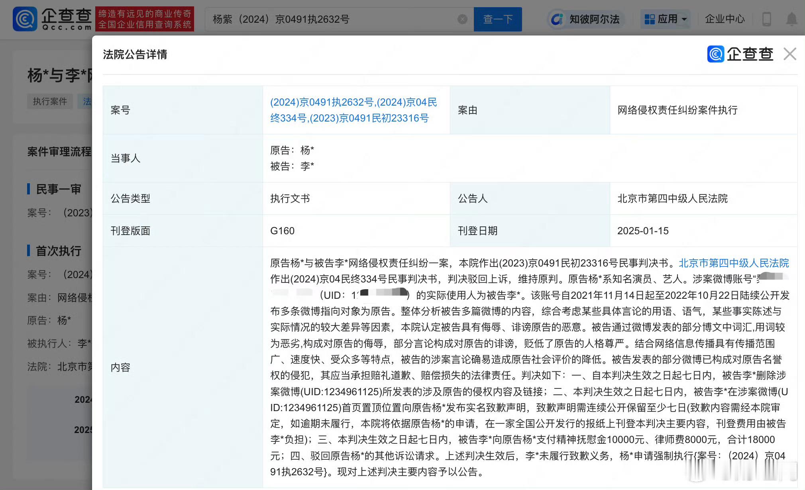Select the plaintiff line 原告：杨*
The height and width of the screenshot is (490, 805).
coord(292,150)
